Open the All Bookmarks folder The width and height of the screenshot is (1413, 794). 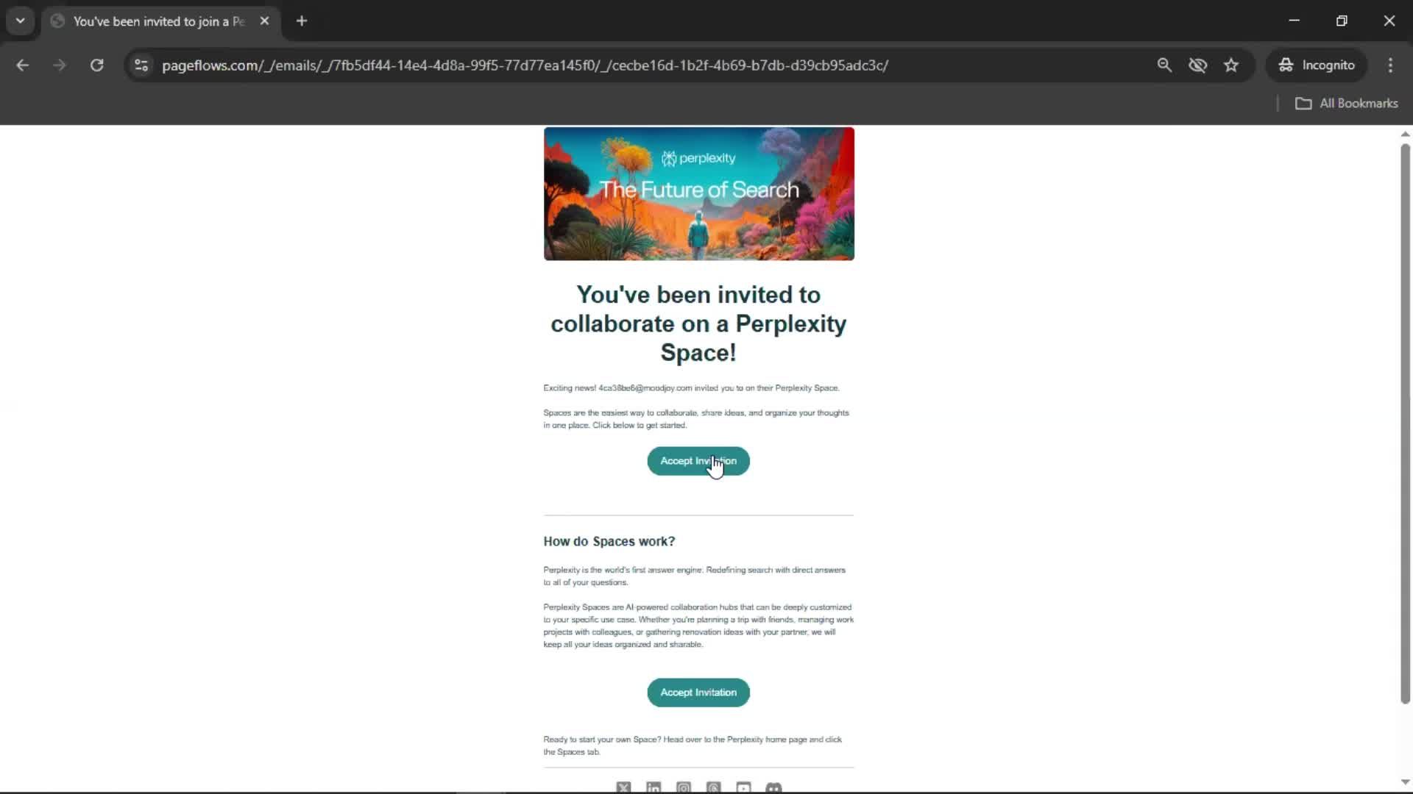click(1346, 104)
